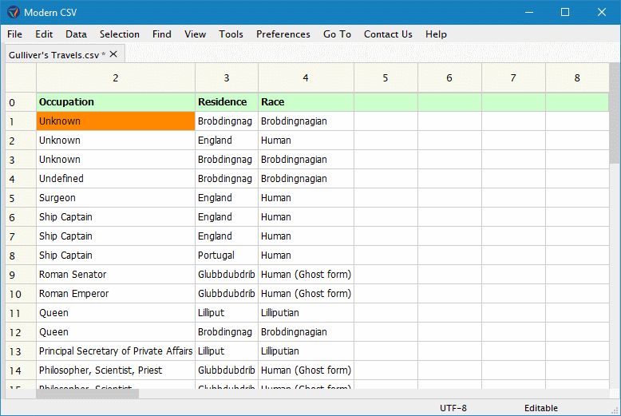Select the Roman Emperor cell

[116, 294]
